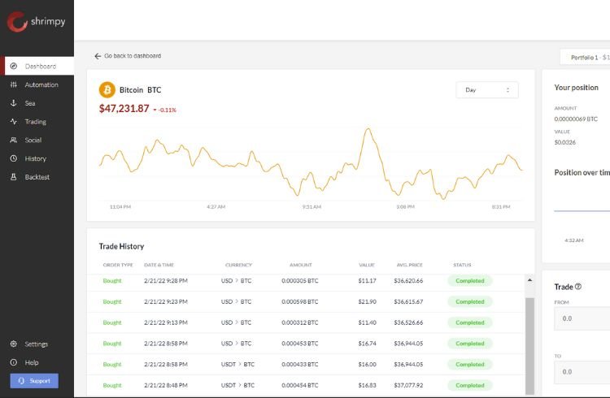Click the Trade help question icon

click(x=578, y=287)
